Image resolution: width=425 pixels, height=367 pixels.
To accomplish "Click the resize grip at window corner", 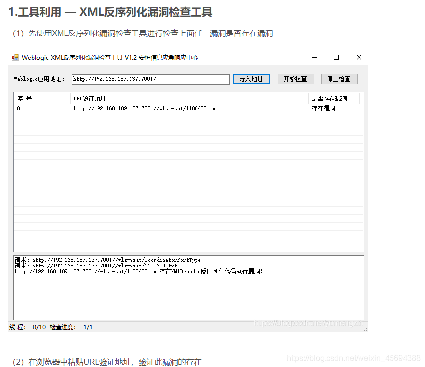I will [x=365, y=329].
